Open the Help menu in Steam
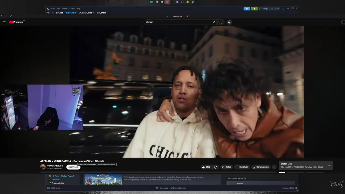345x194 pixels. 78,9
